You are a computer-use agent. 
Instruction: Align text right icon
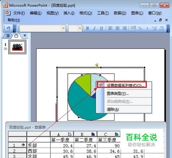pos(125,28)
